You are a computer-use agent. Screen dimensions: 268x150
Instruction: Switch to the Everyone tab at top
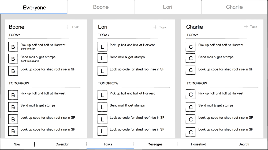point(34,7)
